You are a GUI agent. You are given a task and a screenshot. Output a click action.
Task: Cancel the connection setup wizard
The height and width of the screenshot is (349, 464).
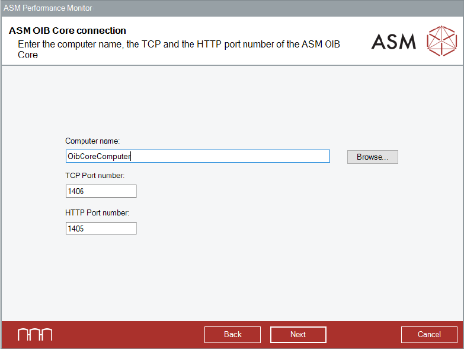coord(429,335)
